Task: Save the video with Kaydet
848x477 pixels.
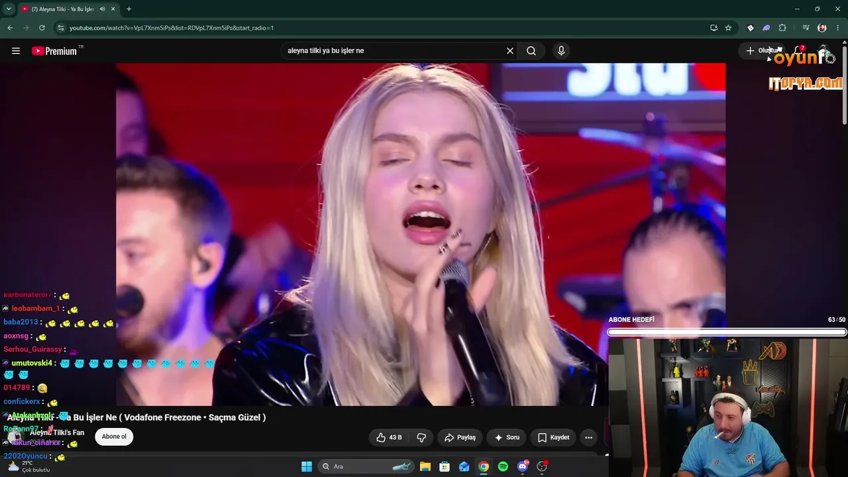Action: tap(553, 437)
